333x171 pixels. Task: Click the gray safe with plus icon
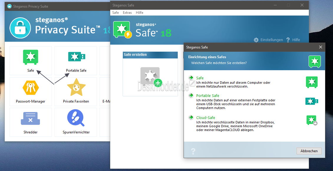151,77
